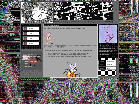This screenshot has width=139, height=104.
Task: Click the 'An eternity is cake' heading
Action: 70,25
